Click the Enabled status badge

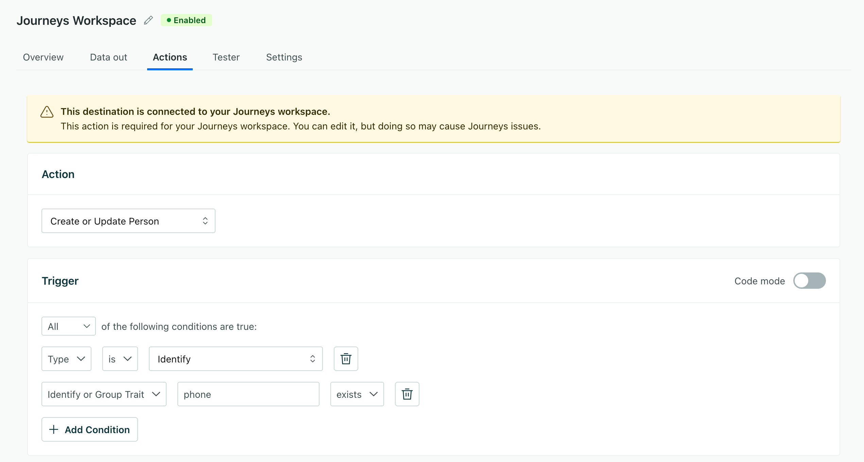pos(186,20)
